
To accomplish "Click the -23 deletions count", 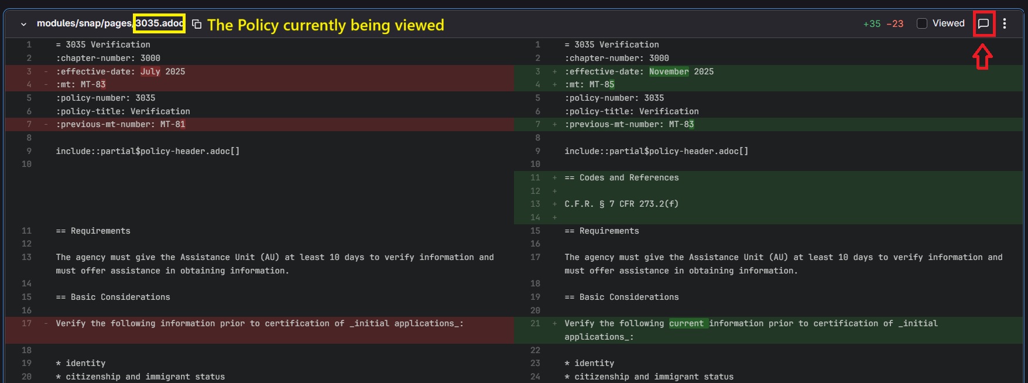I will coord(895,24).
